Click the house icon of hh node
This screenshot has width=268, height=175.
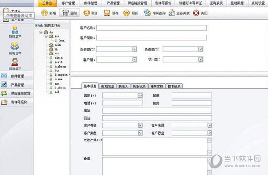[51, 49]
